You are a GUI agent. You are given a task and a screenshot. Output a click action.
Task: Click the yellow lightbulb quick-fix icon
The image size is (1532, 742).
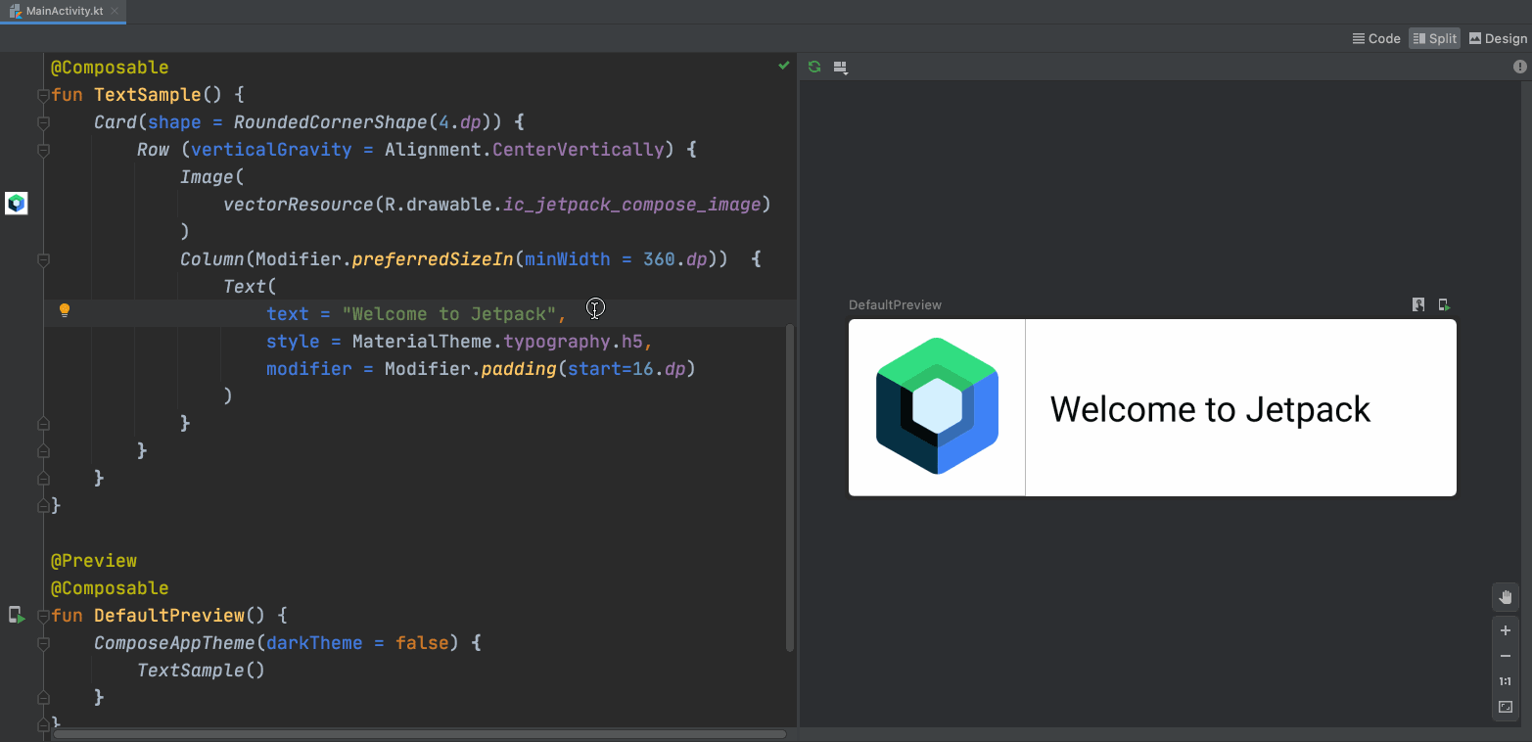[65, 311]
